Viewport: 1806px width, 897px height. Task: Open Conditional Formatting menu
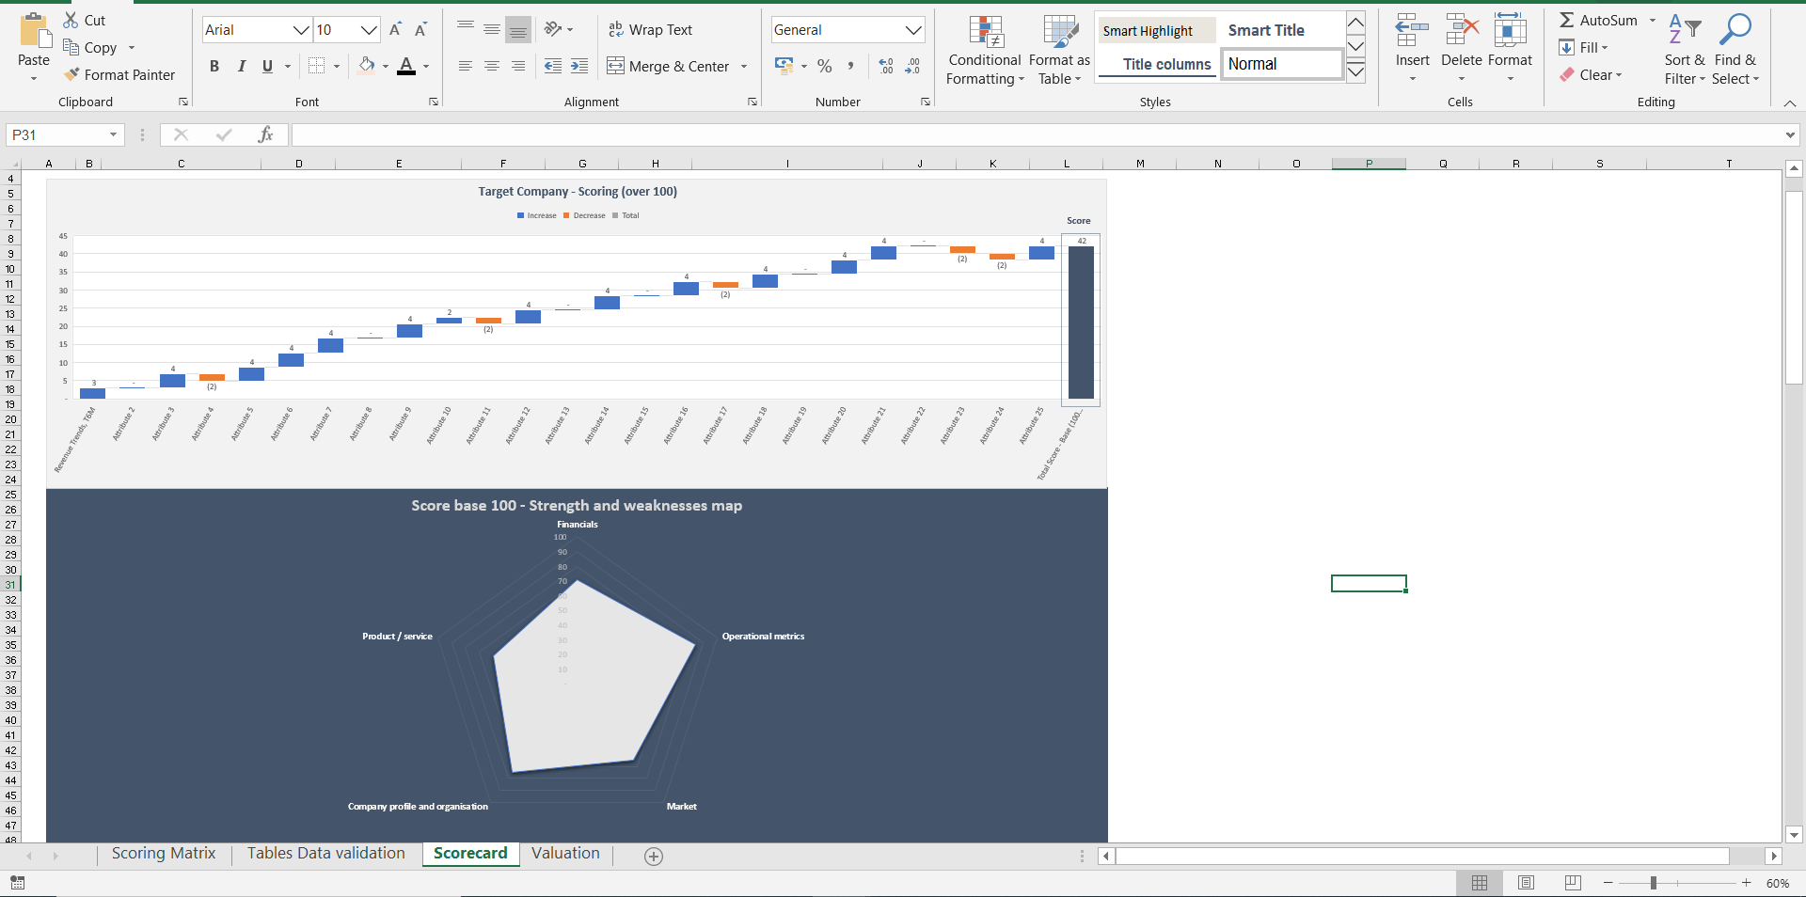point(985,51)
